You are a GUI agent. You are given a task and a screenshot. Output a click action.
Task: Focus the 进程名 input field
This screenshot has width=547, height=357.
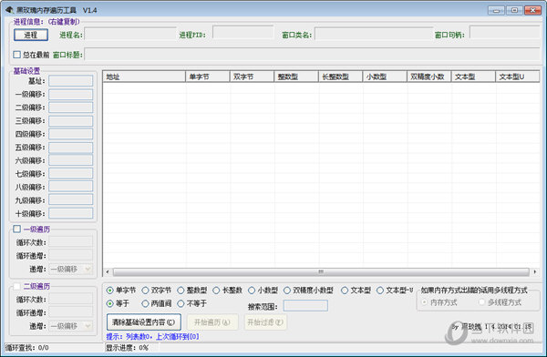coord(130,35)
